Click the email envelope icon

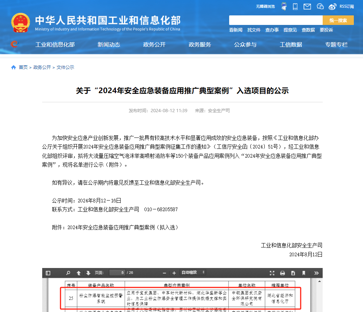click(307, 7)
